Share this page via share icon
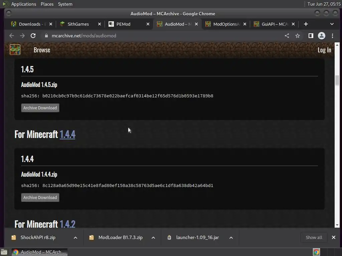Image resolution: width=342 pixels, height=256 pixels. 287,36
